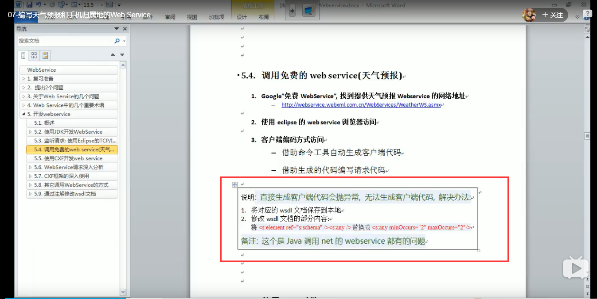597x299 pixels.
Task: Click the Undo icon
Action: tap(39, 4)
